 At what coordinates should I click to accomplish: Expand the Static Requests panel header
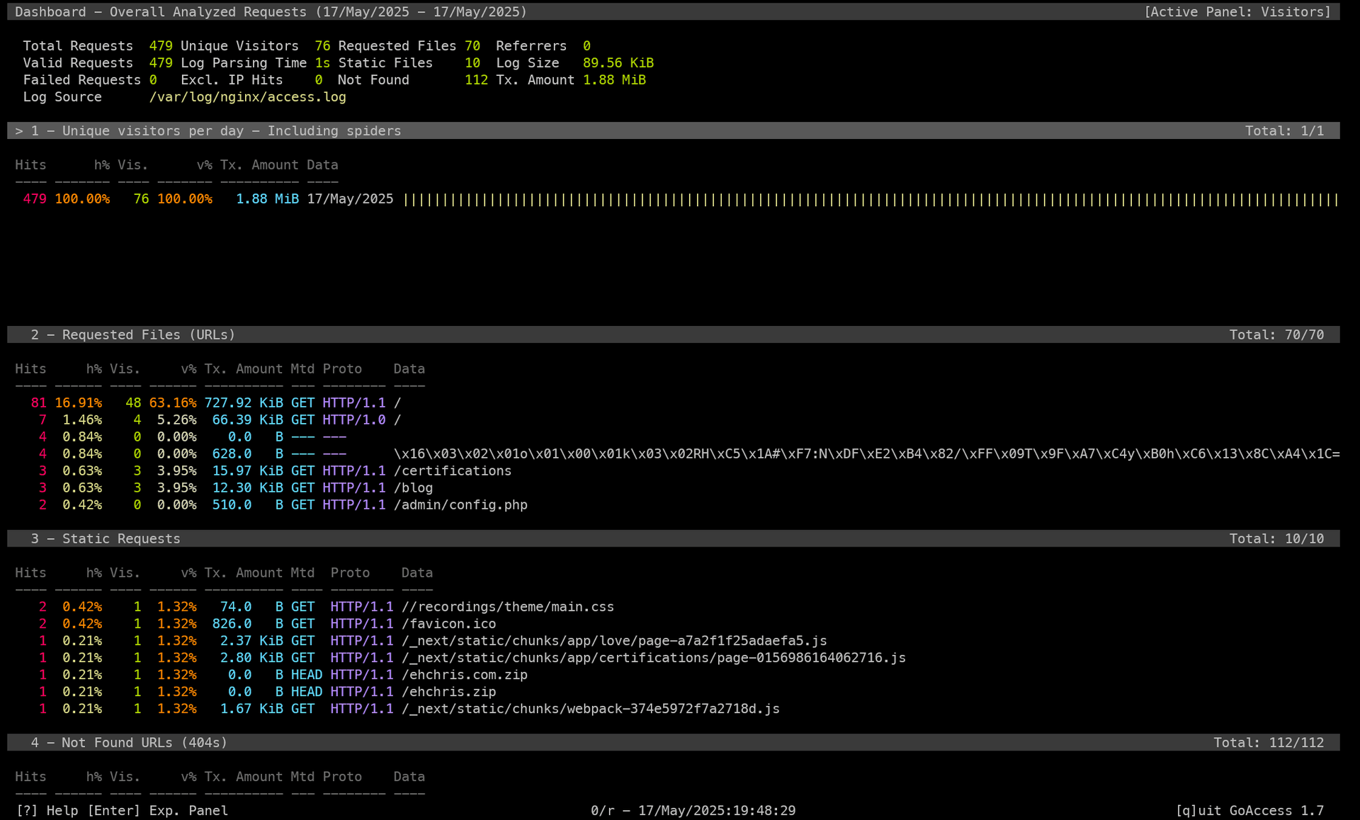pos(673,539)
